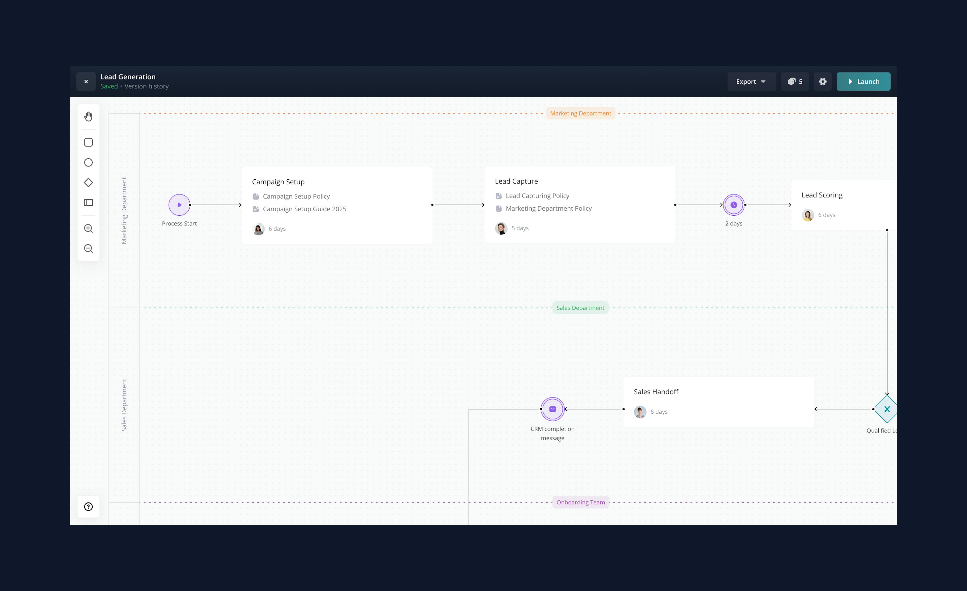
Task: Select the swimlane/book panel tool
Action: (x=88, y=202)
